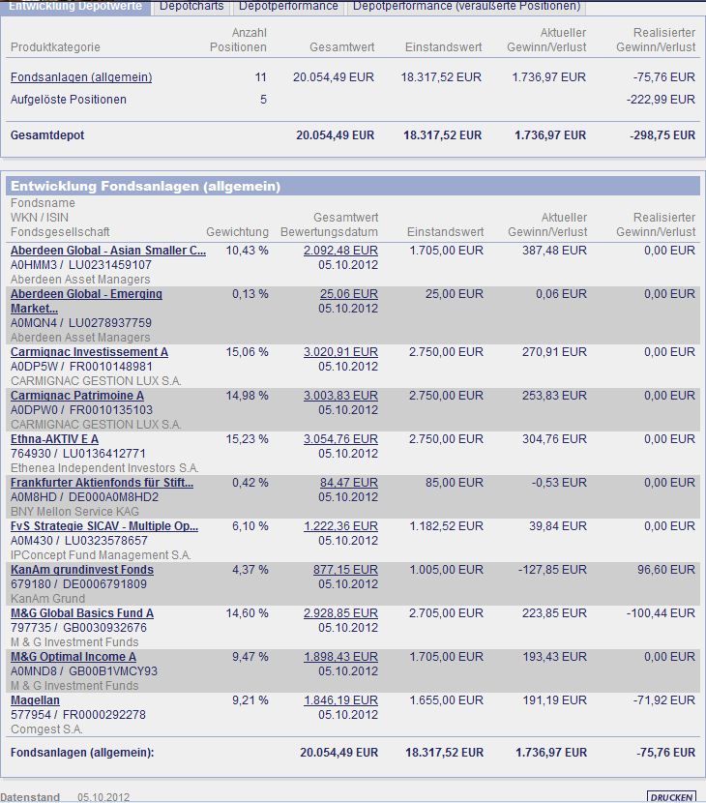The width and height of the screenshot is (706, 803).
Task: Click the 3.054,76 EUR Gesamtwert link
Action: click(340, 439)
